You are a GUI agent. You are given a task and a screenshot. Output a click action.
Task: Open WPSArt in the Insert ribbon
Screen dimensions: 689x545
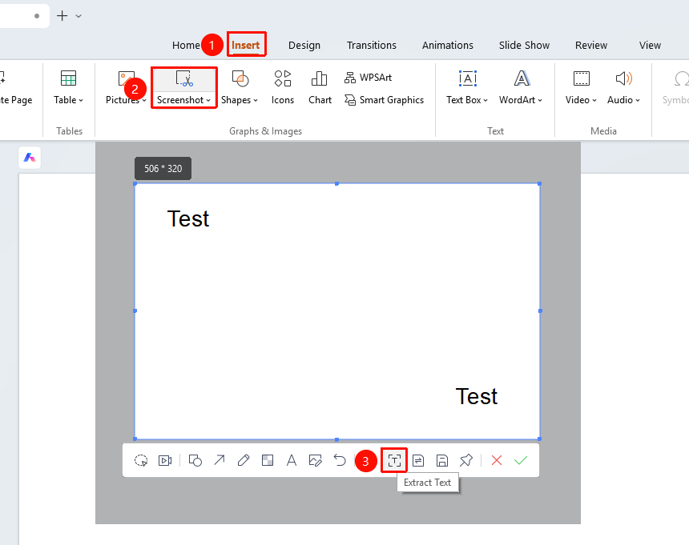coord(369,78)
